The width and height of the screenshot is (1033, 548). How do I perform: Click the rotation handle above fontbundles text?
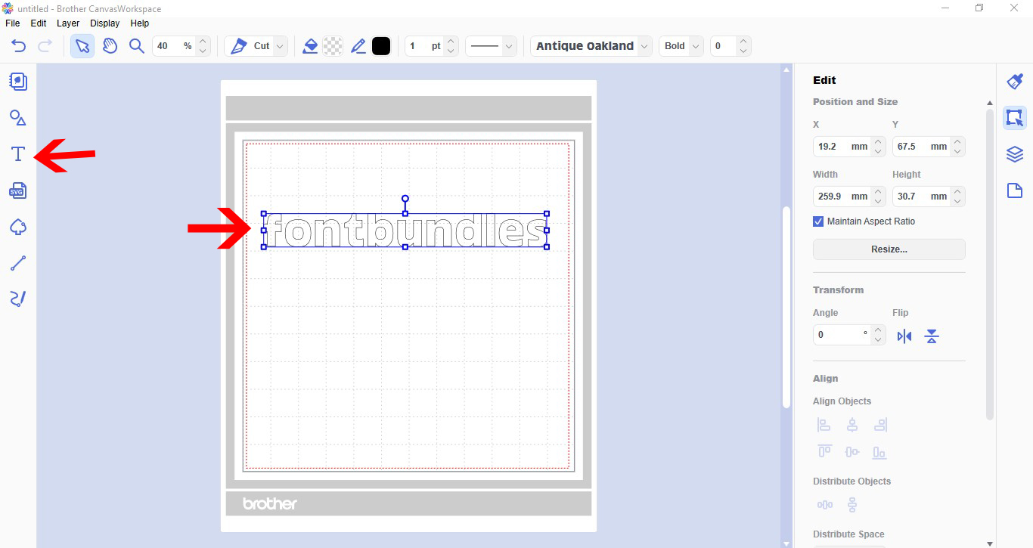click(405, 199)
